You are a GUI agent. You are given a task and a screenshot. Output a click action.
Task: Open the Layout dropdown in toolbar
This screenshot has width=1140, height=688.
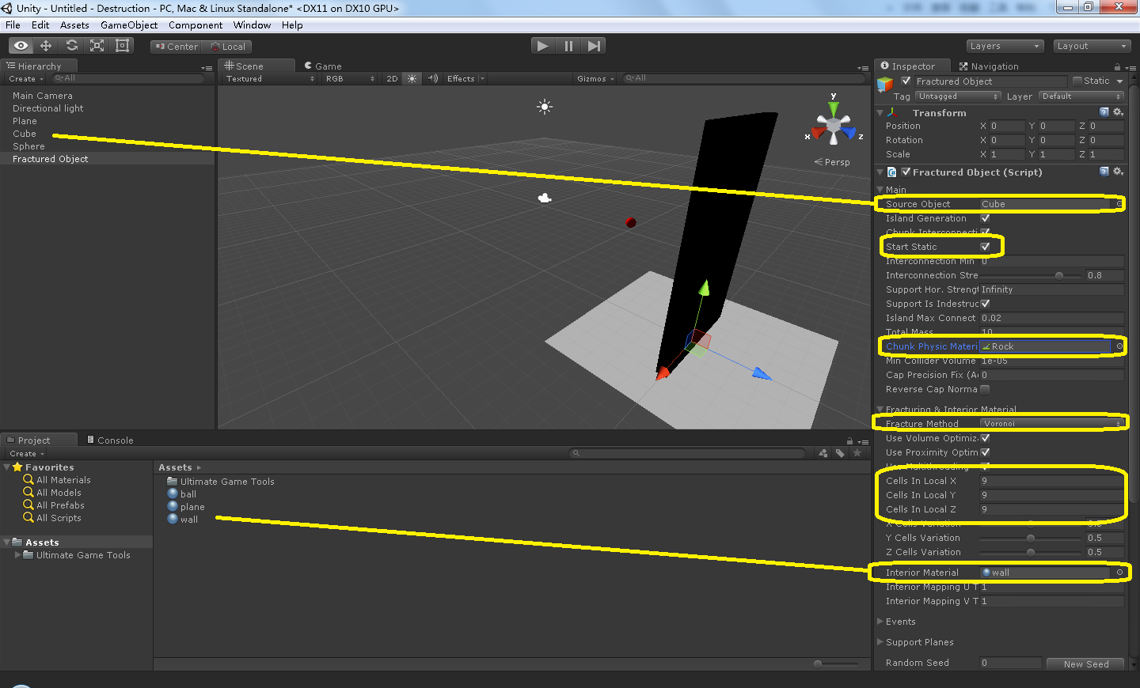click(1091, 46)
